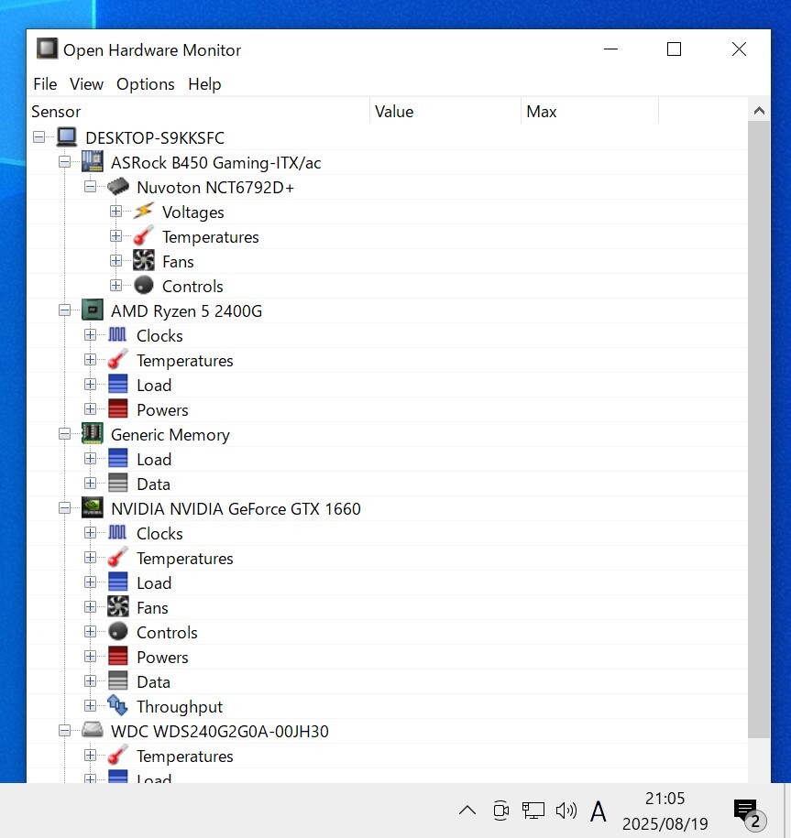Viewport: 791px width, 838px height.
Task: Expand Temperatures under Nuvoton NCT6792D+
Action: click(116, 236)
